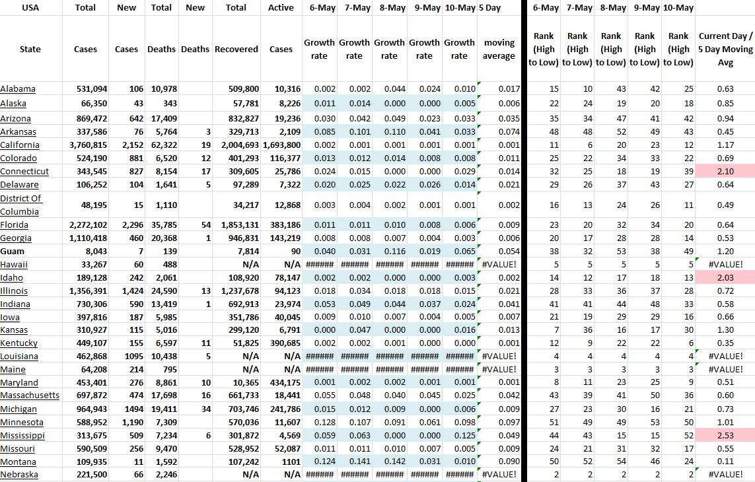Open the Mississippi state link
Screen dimensions: 755x482
click(22, 436)
